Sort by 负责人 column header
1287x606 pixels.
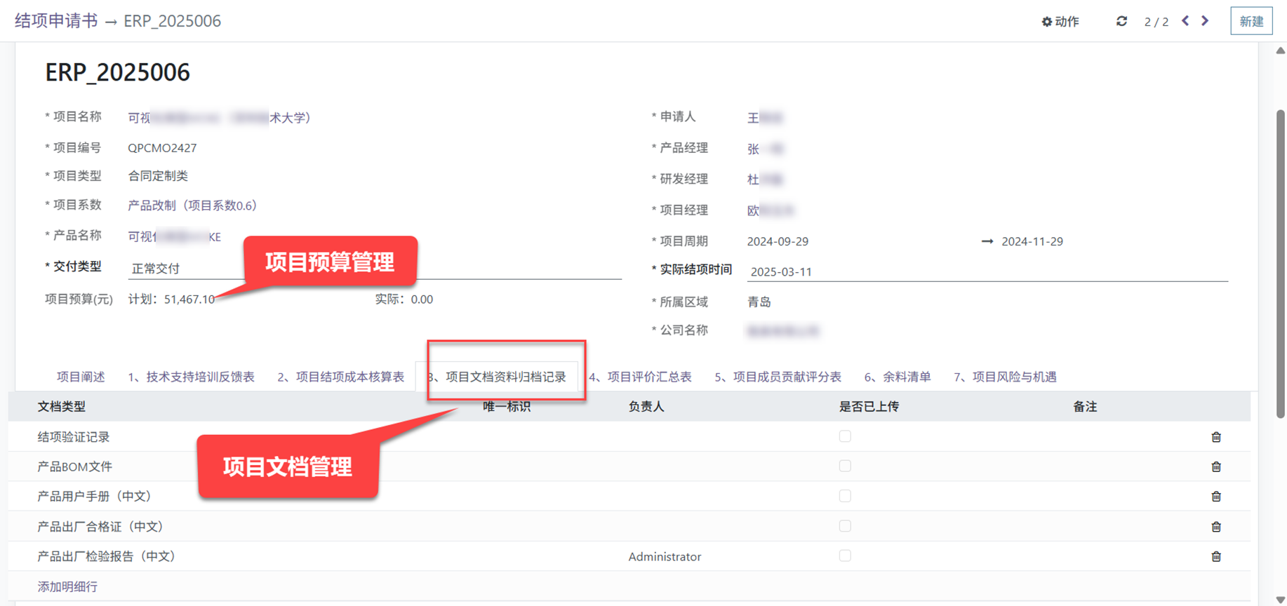646,407
